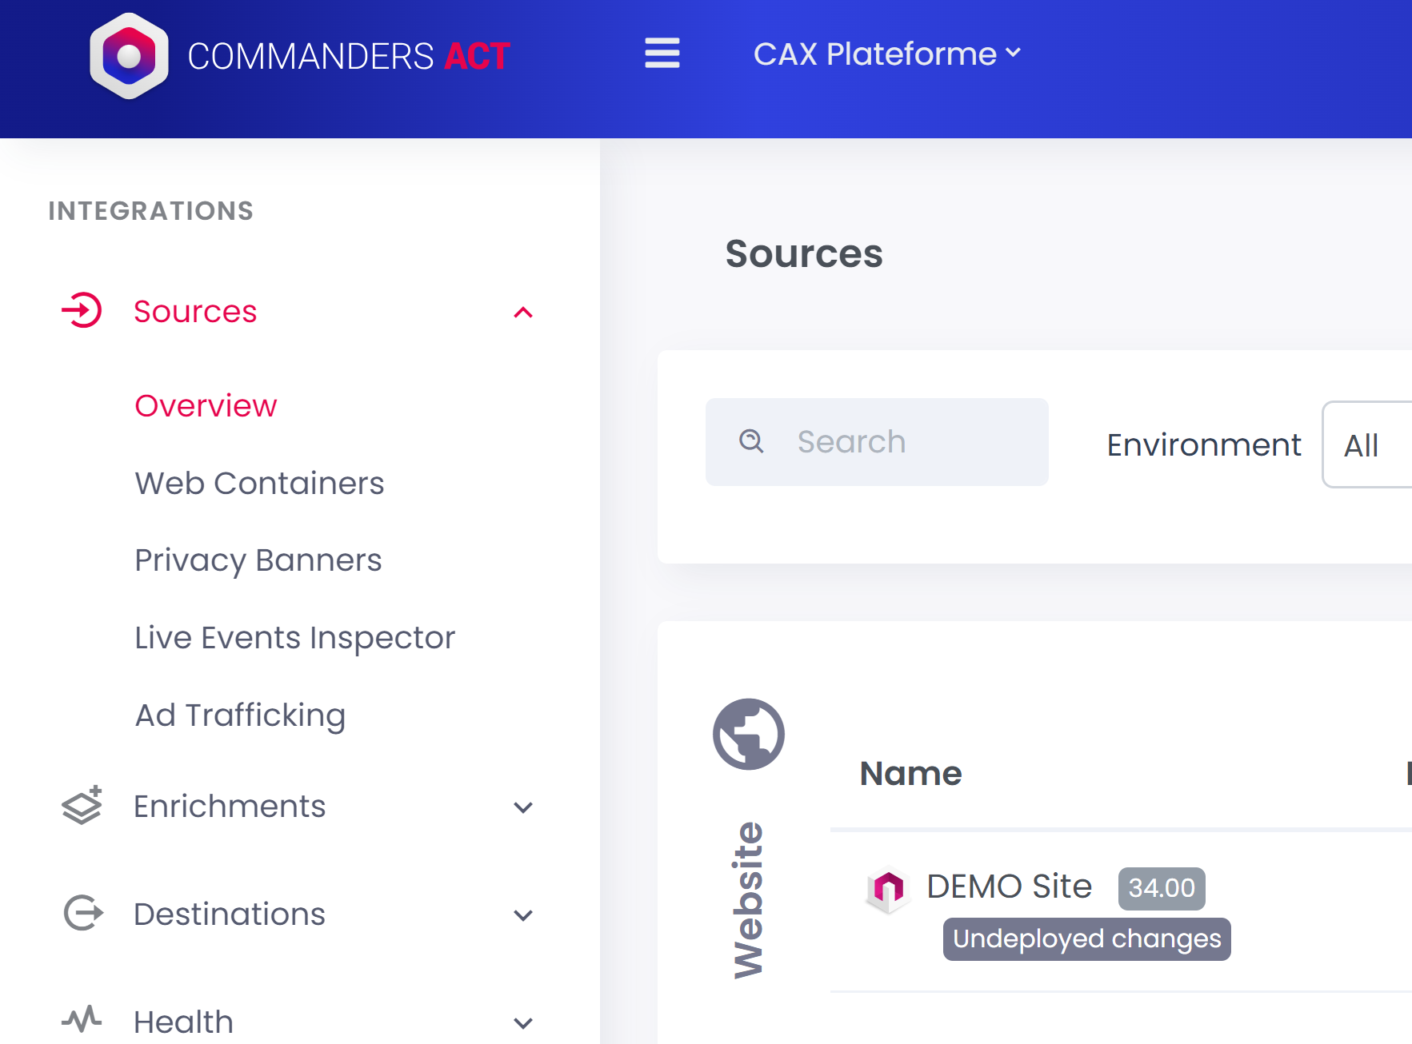
Task: Open Live Events Inspector
Action: (294, 638)
